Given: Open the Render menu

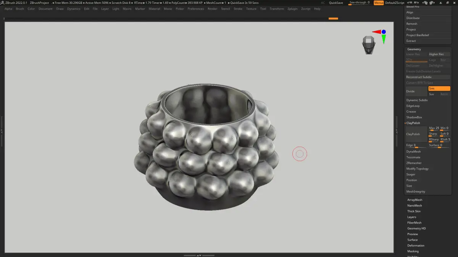Looking at the screenshot, I should 212,9.
